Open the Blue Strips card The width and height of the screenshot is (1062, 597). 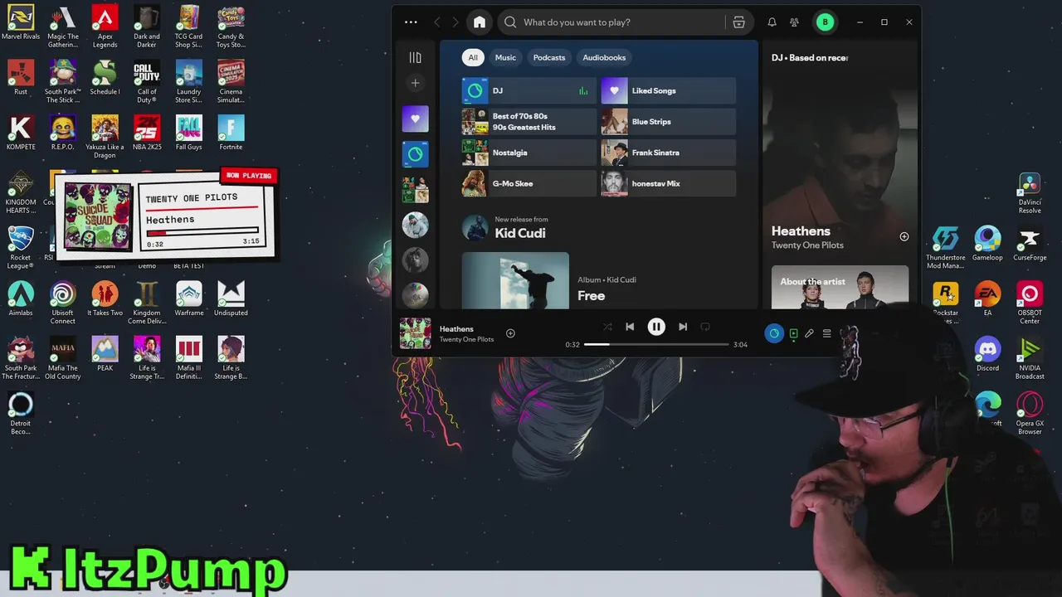(668, 122)
